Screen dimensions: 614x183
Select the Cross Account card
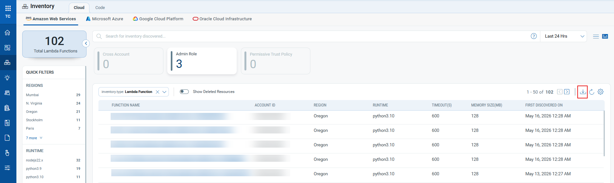click(x=129, y=61)
